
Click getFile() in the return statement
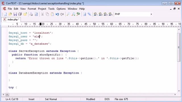pos(129,58)
